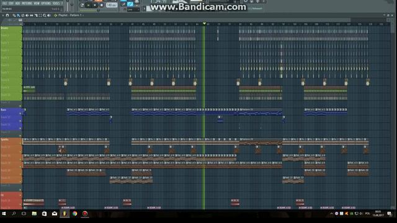397x223 pixels.
Task: Open the taskbar clock and date
Action: click(x=378, y=214)
